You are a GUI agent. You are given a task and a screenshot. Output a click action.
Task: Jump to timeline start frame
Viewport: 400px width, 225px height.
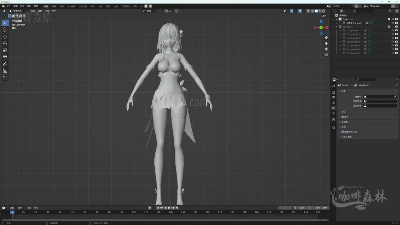click(x=158, y=208)
